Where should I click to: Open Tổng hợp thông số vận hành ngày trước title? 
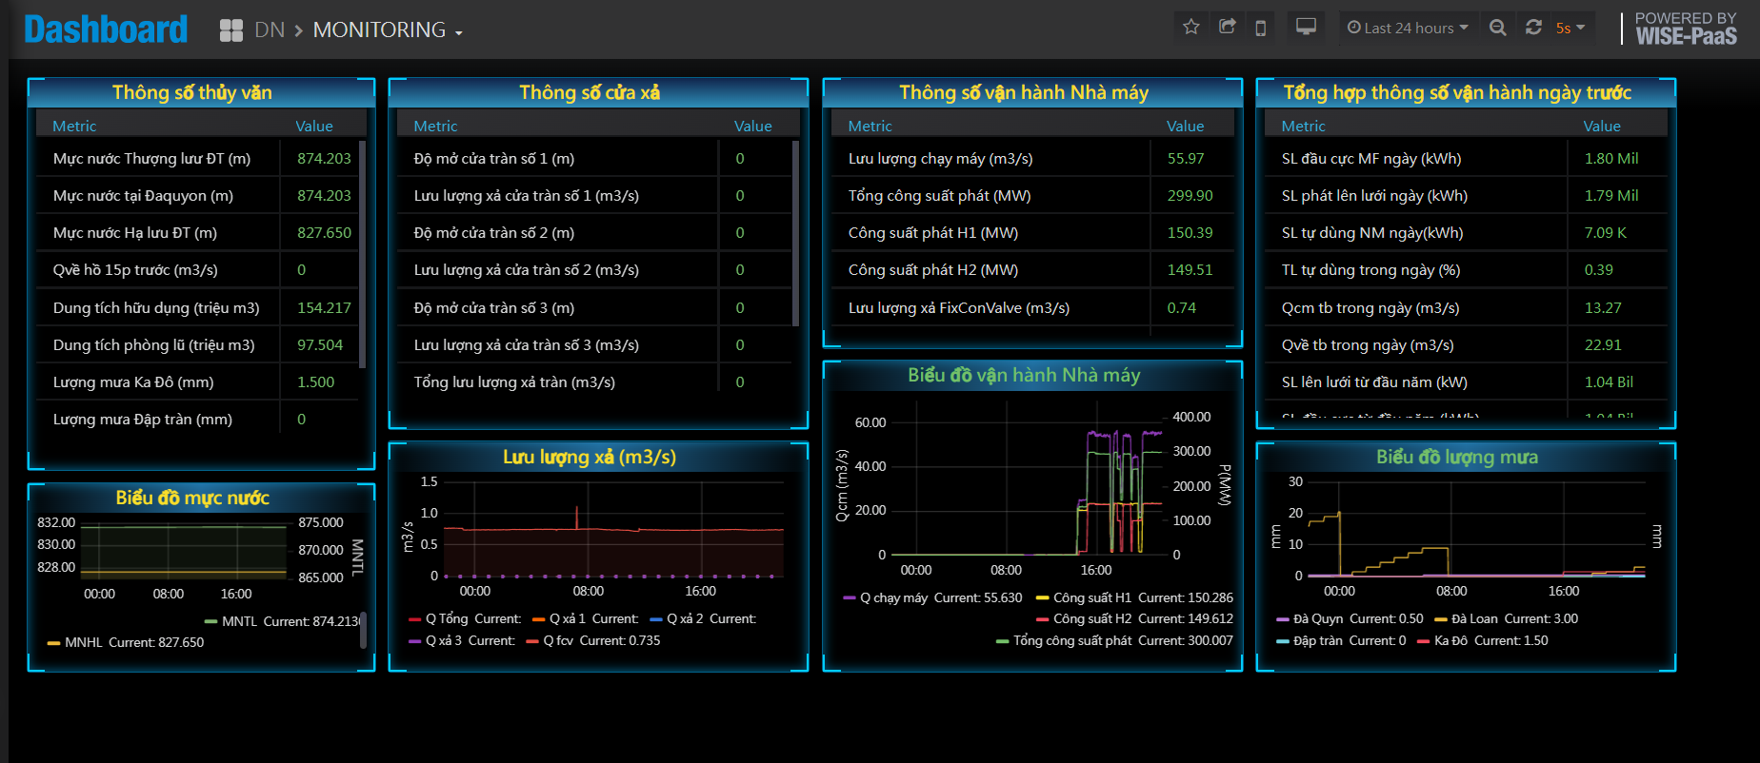click(1457, 92)
